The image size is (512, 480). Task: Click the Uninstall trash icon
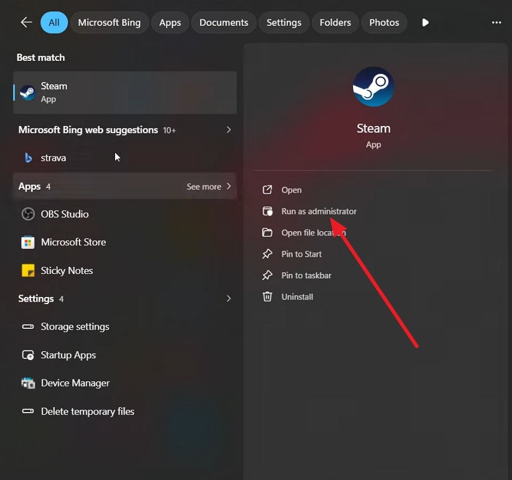coord(267,296)
